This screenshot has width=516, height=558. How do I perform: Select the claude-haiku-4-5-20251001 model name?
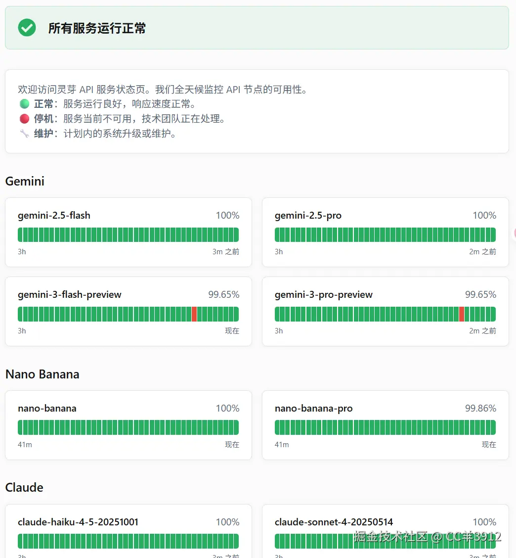[x=78, y=522]
